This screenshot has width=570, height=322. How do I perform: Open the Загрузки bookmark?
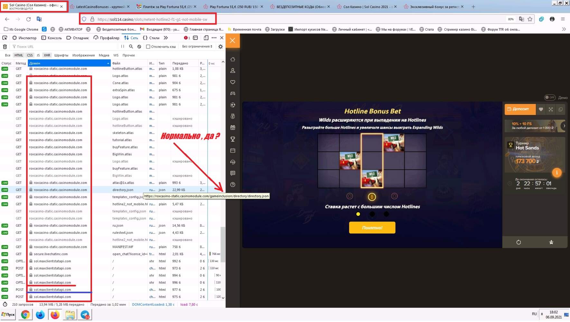tap(275, 29)
